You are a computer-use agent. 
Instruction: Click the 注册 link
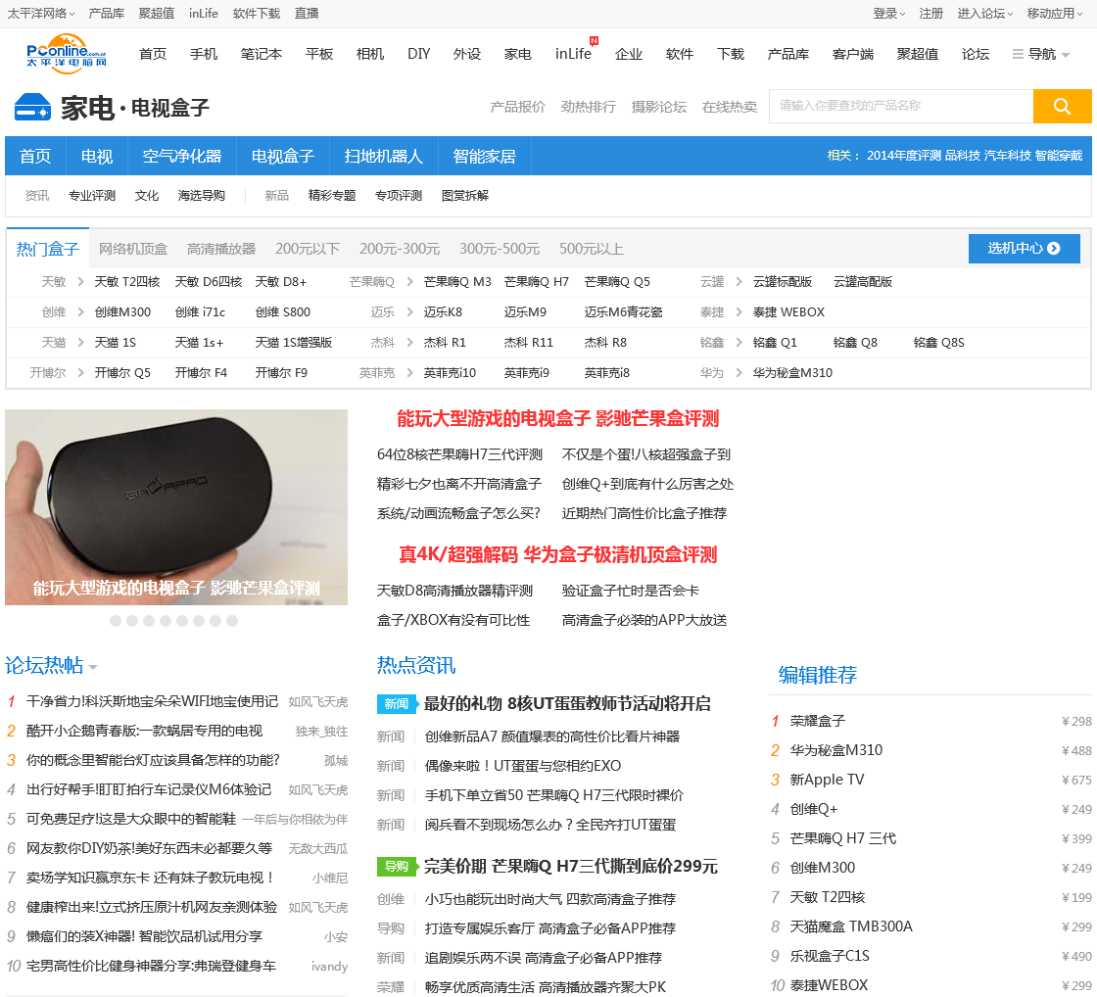[x=930, y=14]
